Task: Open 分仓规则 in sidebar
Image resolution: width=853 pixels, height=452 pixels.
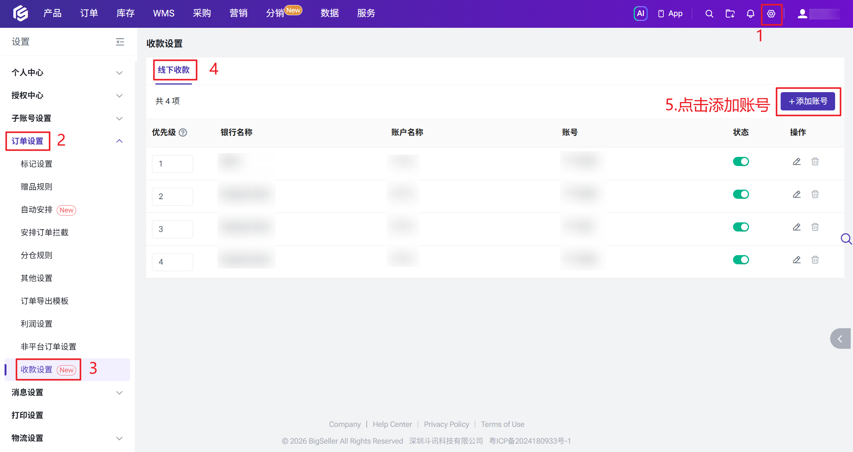Action: [x=37, y=255]
